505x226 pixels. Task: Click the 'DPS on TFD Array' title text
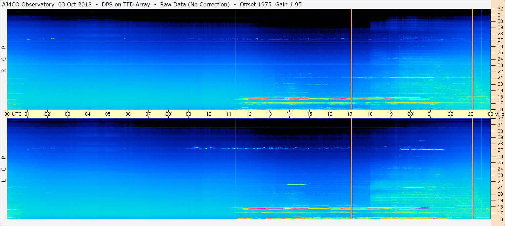[126, 4]
